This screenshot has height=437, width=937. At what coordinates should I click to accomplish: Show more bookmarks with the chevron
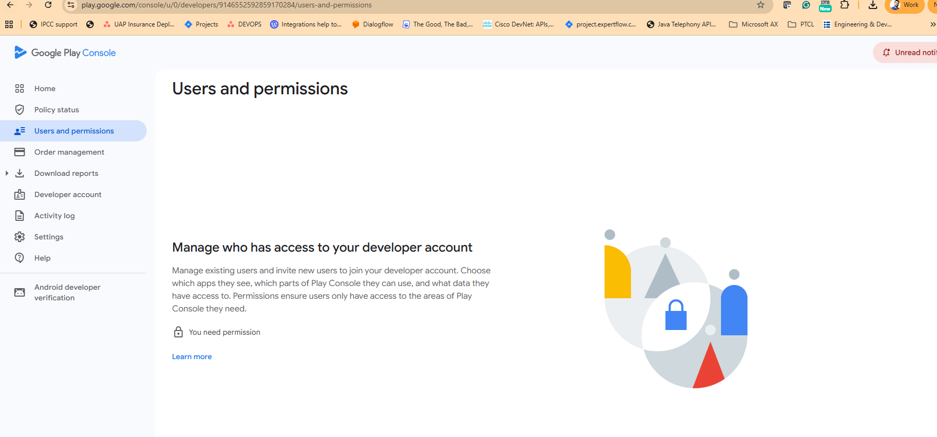[x=932, y=24]
